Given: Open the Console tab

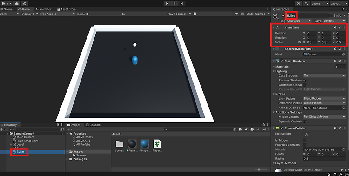Looking at the screenshot, I should pos(93,125).
